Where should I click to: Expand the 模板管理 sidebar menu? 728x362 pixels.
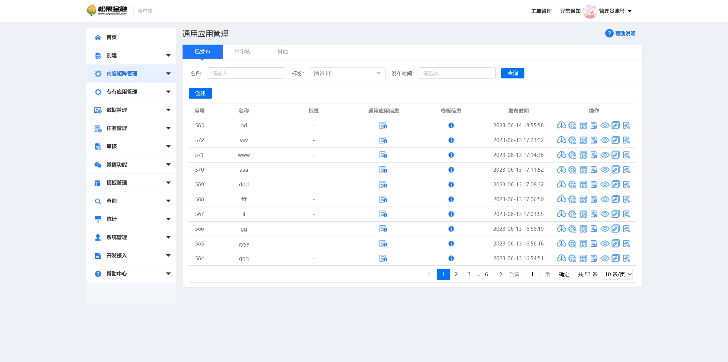pyautogui.click(x=131, y=183)
